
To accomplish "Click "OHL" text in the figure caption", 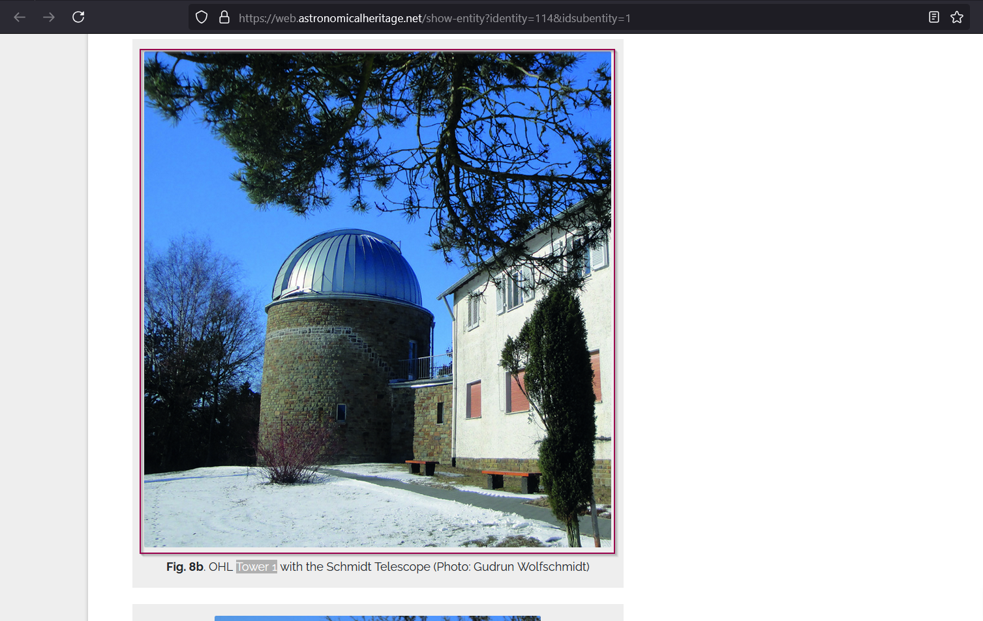I will (220, 567).
